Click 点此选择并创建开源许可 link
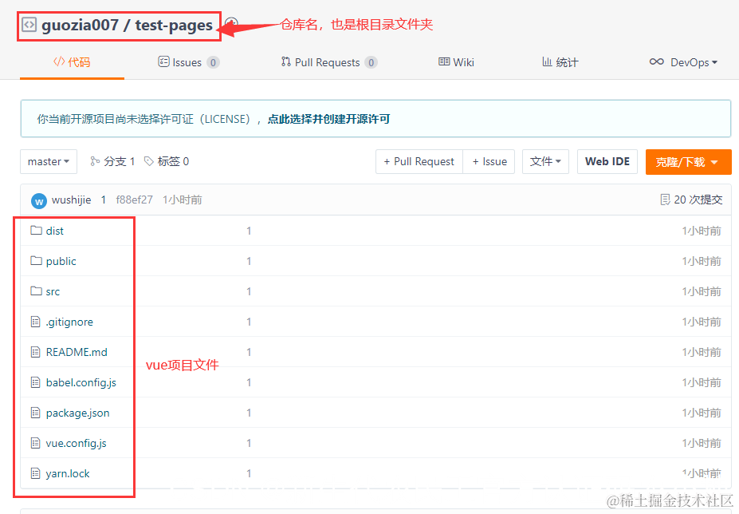The image size is (739, 514). click(x=329, y=119)
